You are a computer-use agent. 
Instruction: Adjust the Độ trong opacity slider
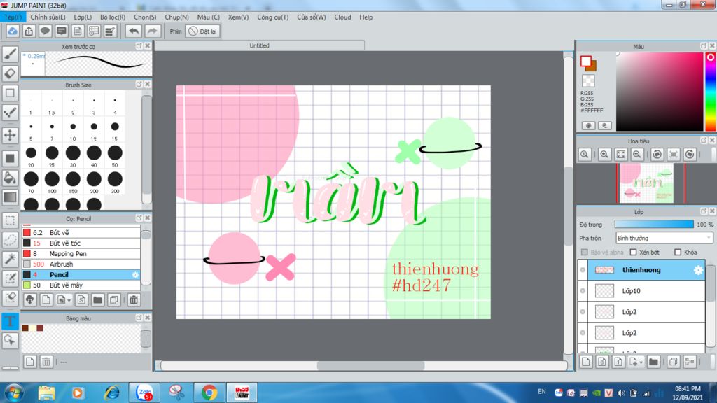[x=654, y=225]
